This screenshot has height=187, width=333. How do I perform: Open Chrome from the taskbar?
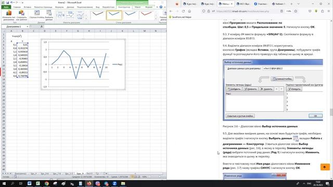coord(46,183)
